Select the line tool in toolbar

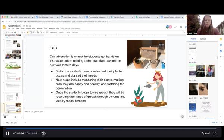click(x=41, y=32)
